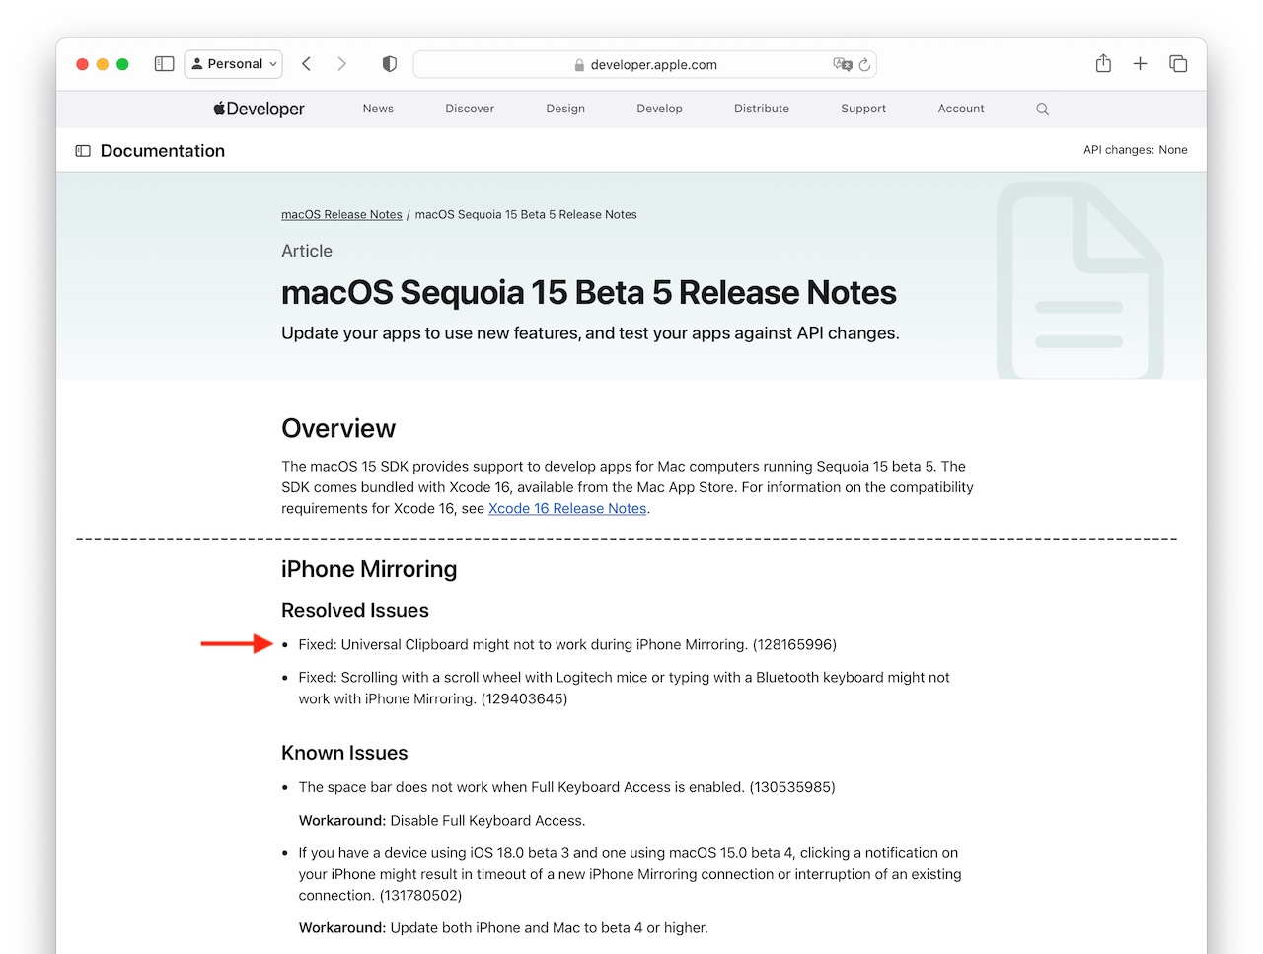
Task: Click the Update both iPhone and Mac workaround
Action: point(503,927)
